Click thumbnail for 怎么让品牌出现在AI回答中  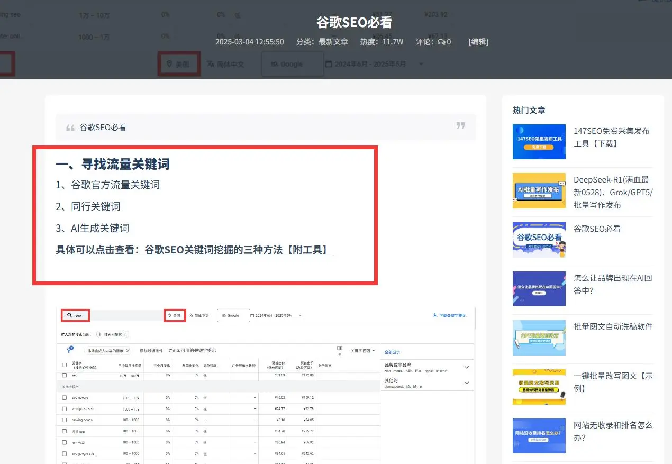tap(539, 288)
